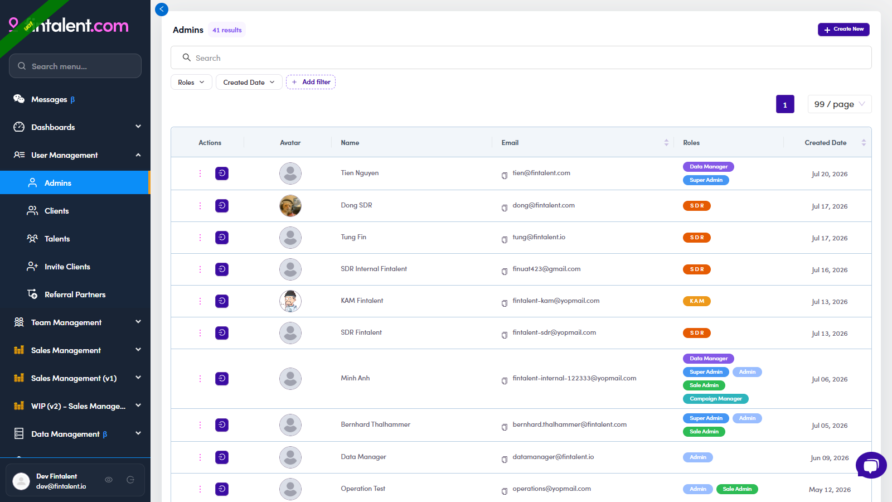This screenshot has width=892, height=502.
Task: Click the login-as icon for Minh Anh
Action: click(222, 379)
